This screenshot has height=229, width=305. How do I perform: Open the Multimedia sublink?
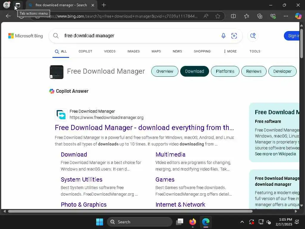(x=170, y=154)
